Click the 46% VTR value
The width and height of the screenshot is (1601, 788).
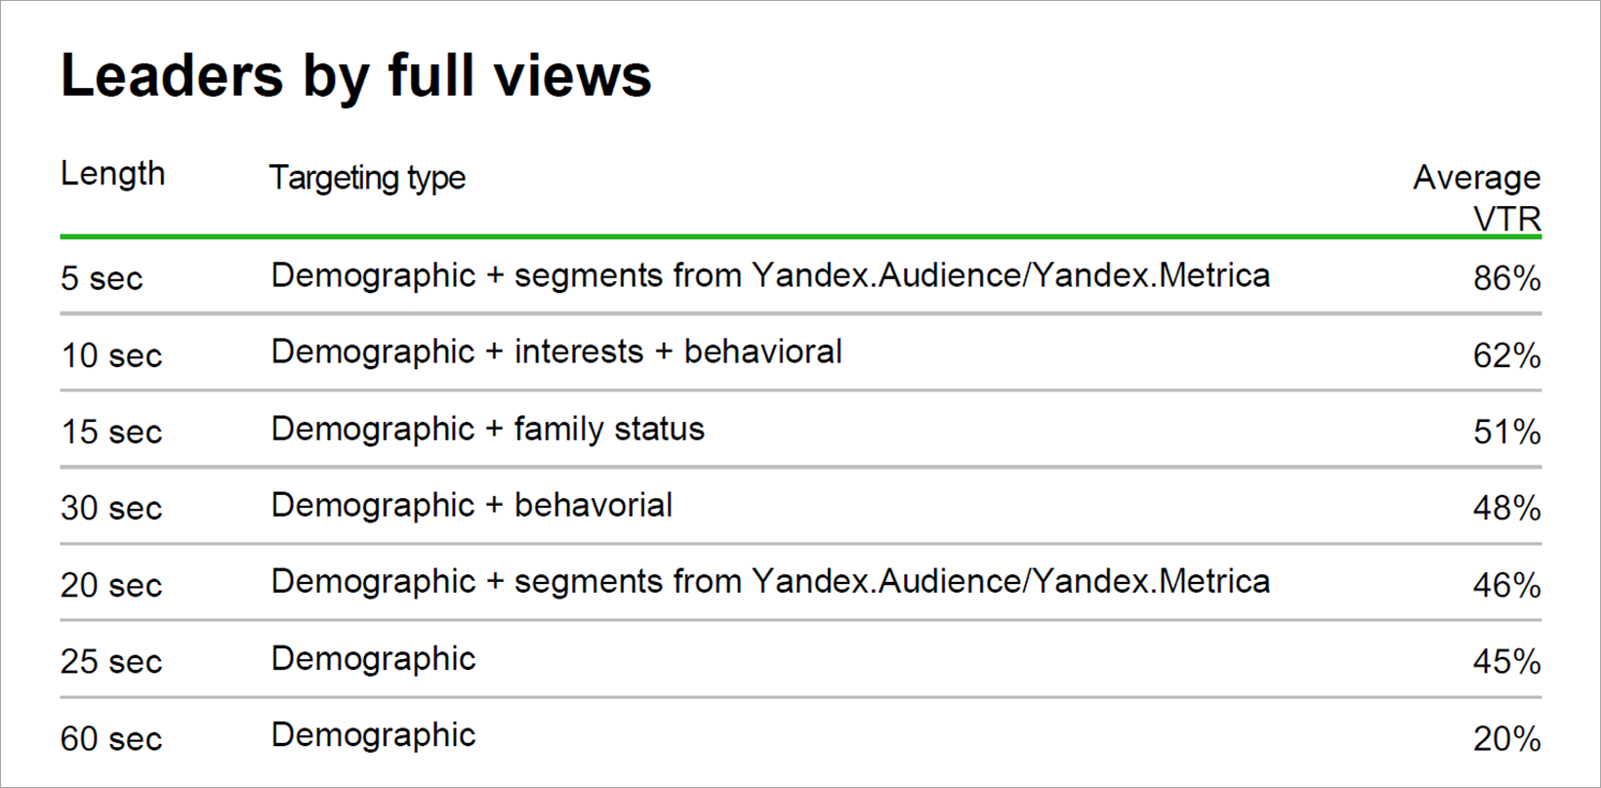(x=1506, y=585)
